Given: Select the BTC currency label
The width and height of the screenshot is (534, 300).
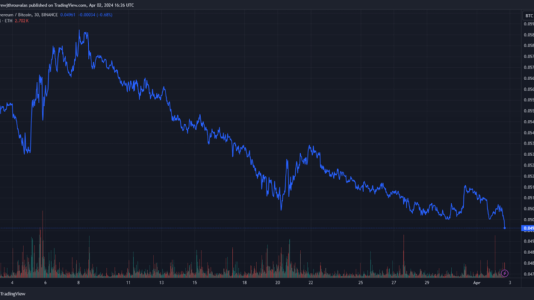Looking at the screenshot, I should tap(529, 15).
